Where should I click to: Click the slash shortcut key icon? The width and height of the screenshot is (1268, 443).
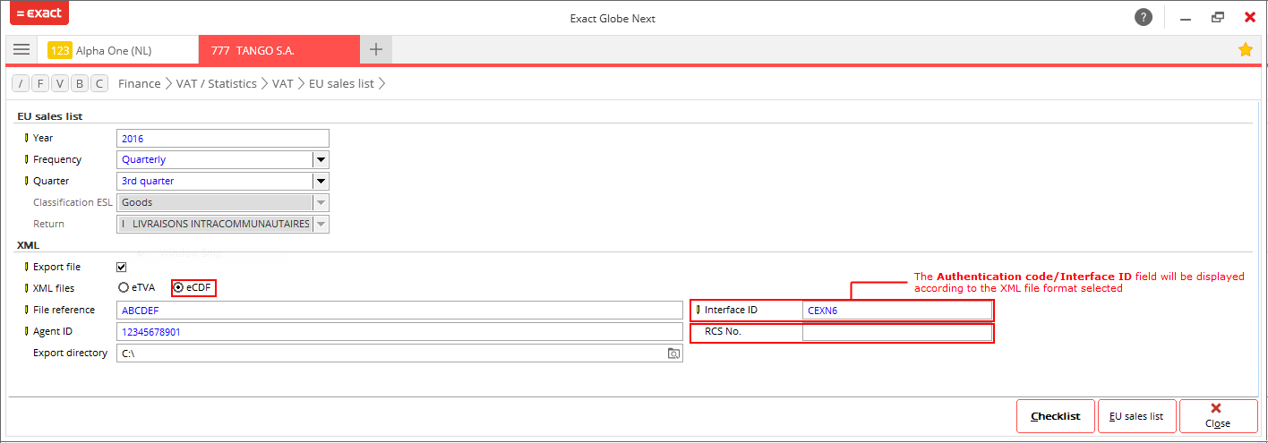click(21, 83)
